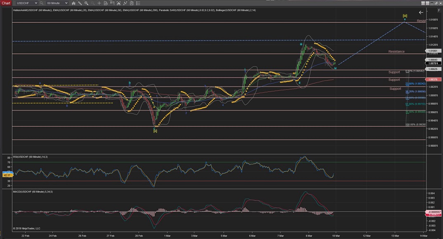443x239 pixels.
Task: Click the zoom in magnifier icon
Action: (87, 3)
